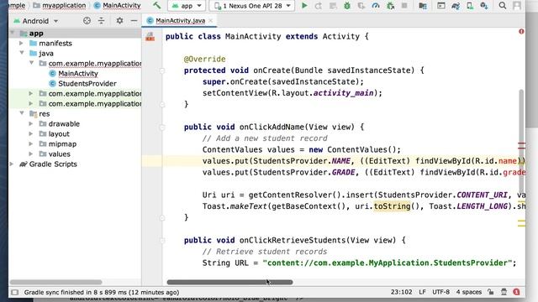Collapse the java folder
Viewport: 538px width, 302px height.
click(22, 53)
